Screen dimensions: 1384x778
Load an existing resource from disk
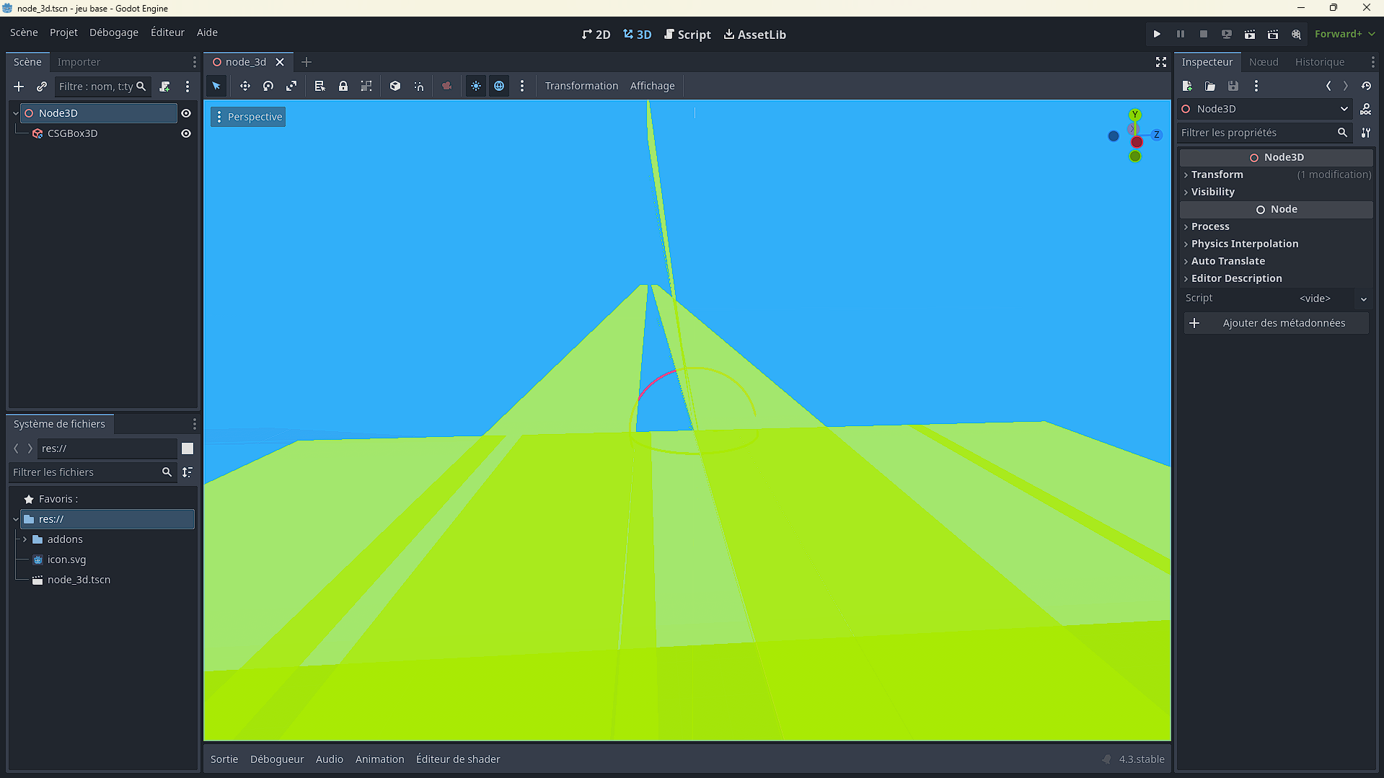pyautogui.click(x=1210, y=86)
